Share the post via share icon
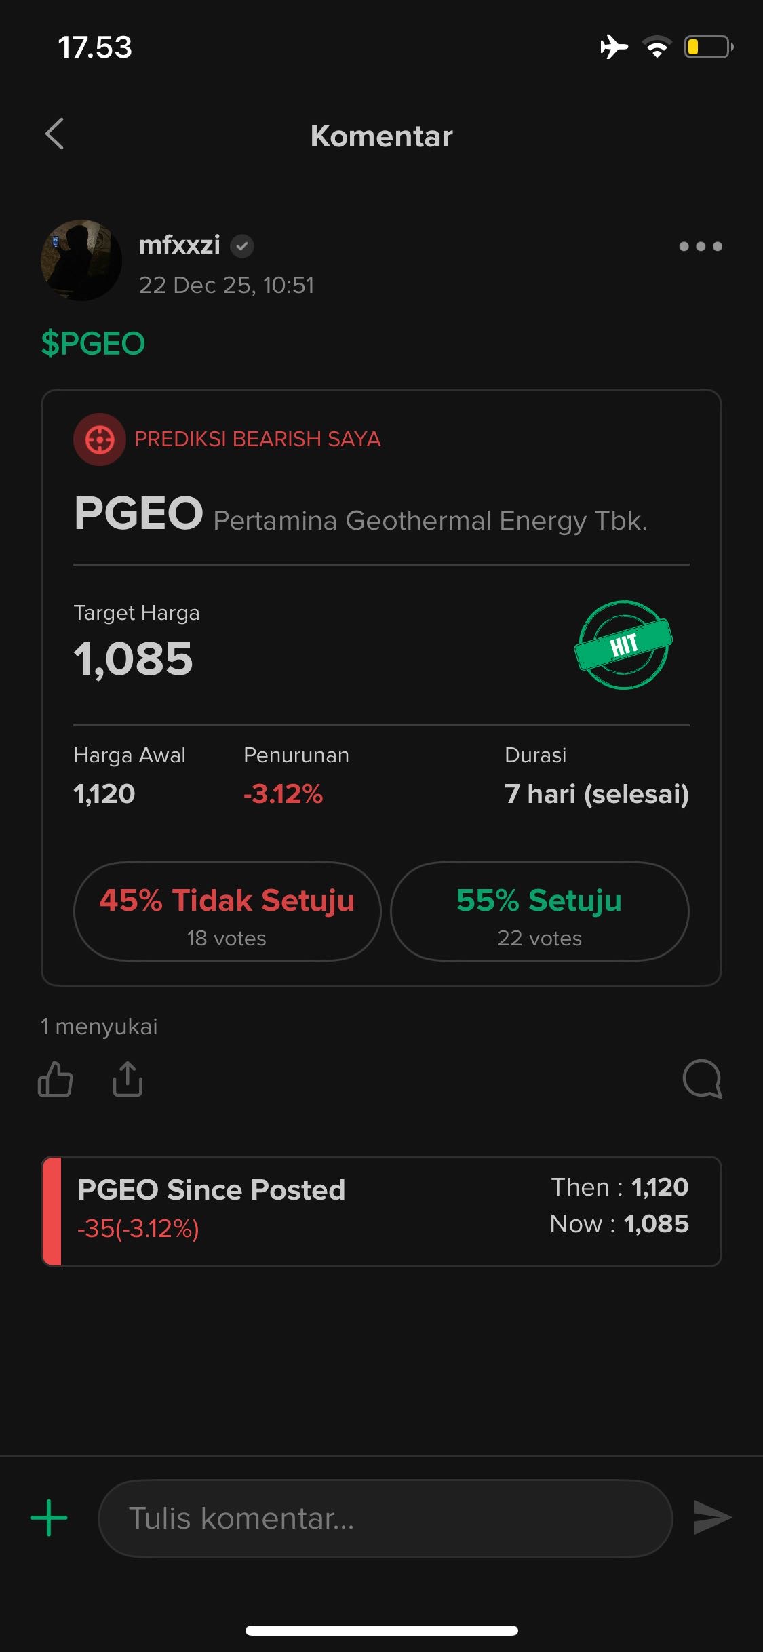 pyautogui.click(x=128, y=1079)
